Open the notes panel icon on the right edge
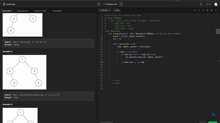Viewport: 220px width, 123px height. [218, 31]
